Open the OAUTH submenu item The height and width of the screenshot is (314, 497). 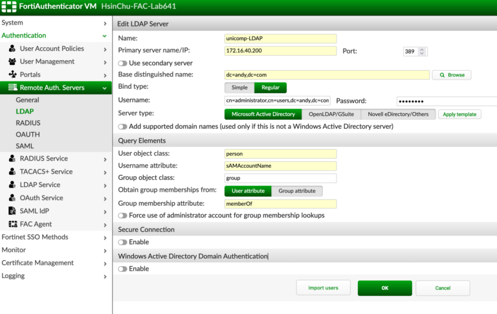[x=28, y=135]
